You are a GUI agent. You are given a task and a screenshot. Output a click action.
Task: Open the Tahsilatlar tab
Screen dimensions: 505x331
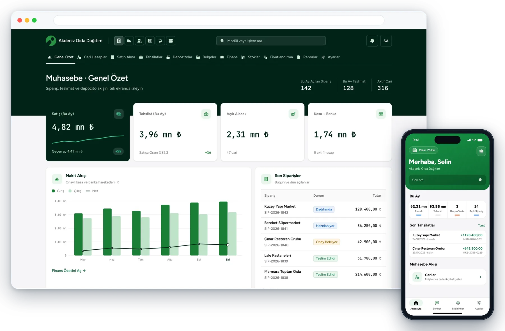point(151,57)
